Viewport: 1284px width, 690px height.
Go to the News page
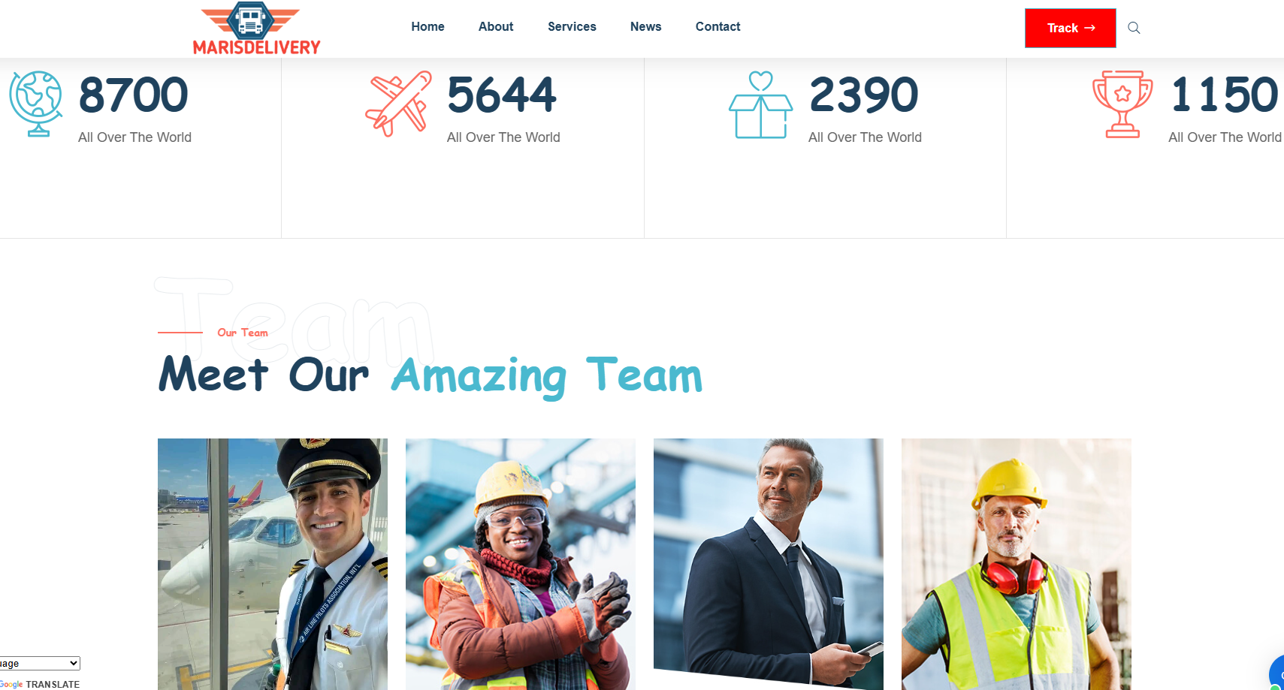click(x=645, y=27)
